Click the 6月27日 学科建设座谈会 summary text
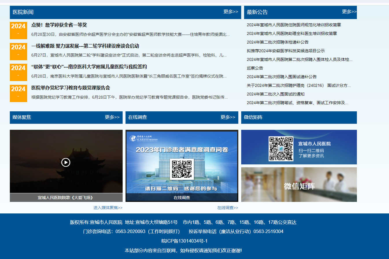The width and height of the screenshot is (389, 259). click(x=129, y=55)
